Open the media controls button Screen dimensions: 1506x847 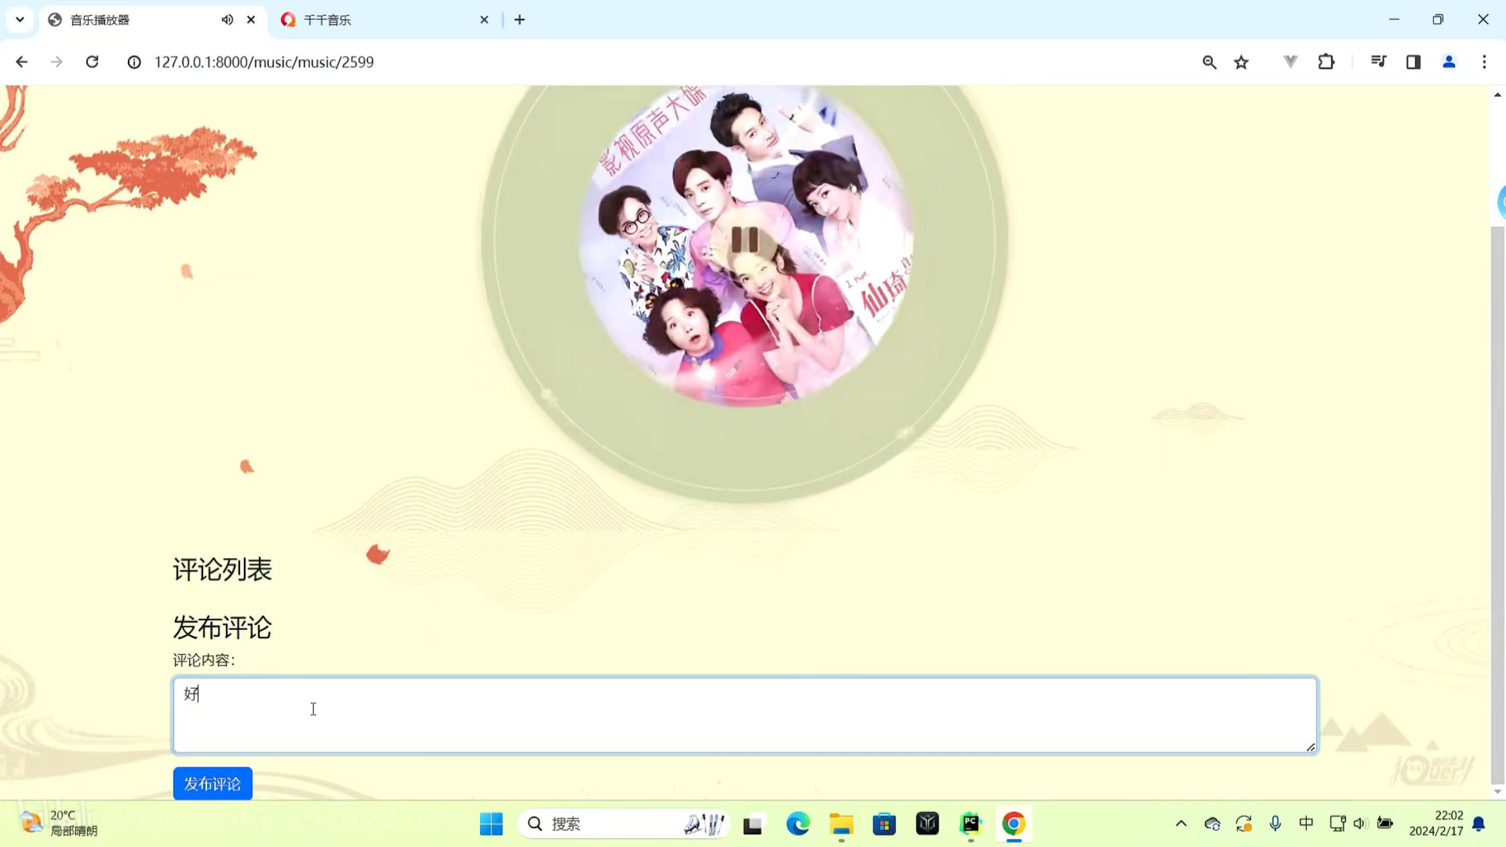(x=1378, y=62)
